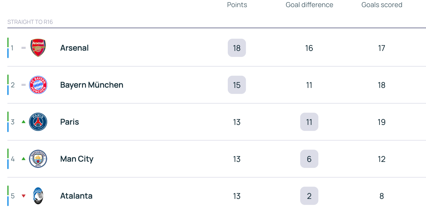Click Paris's highlighted goal difference 11
Screen dimensions: 426x214
coord(309,122)
